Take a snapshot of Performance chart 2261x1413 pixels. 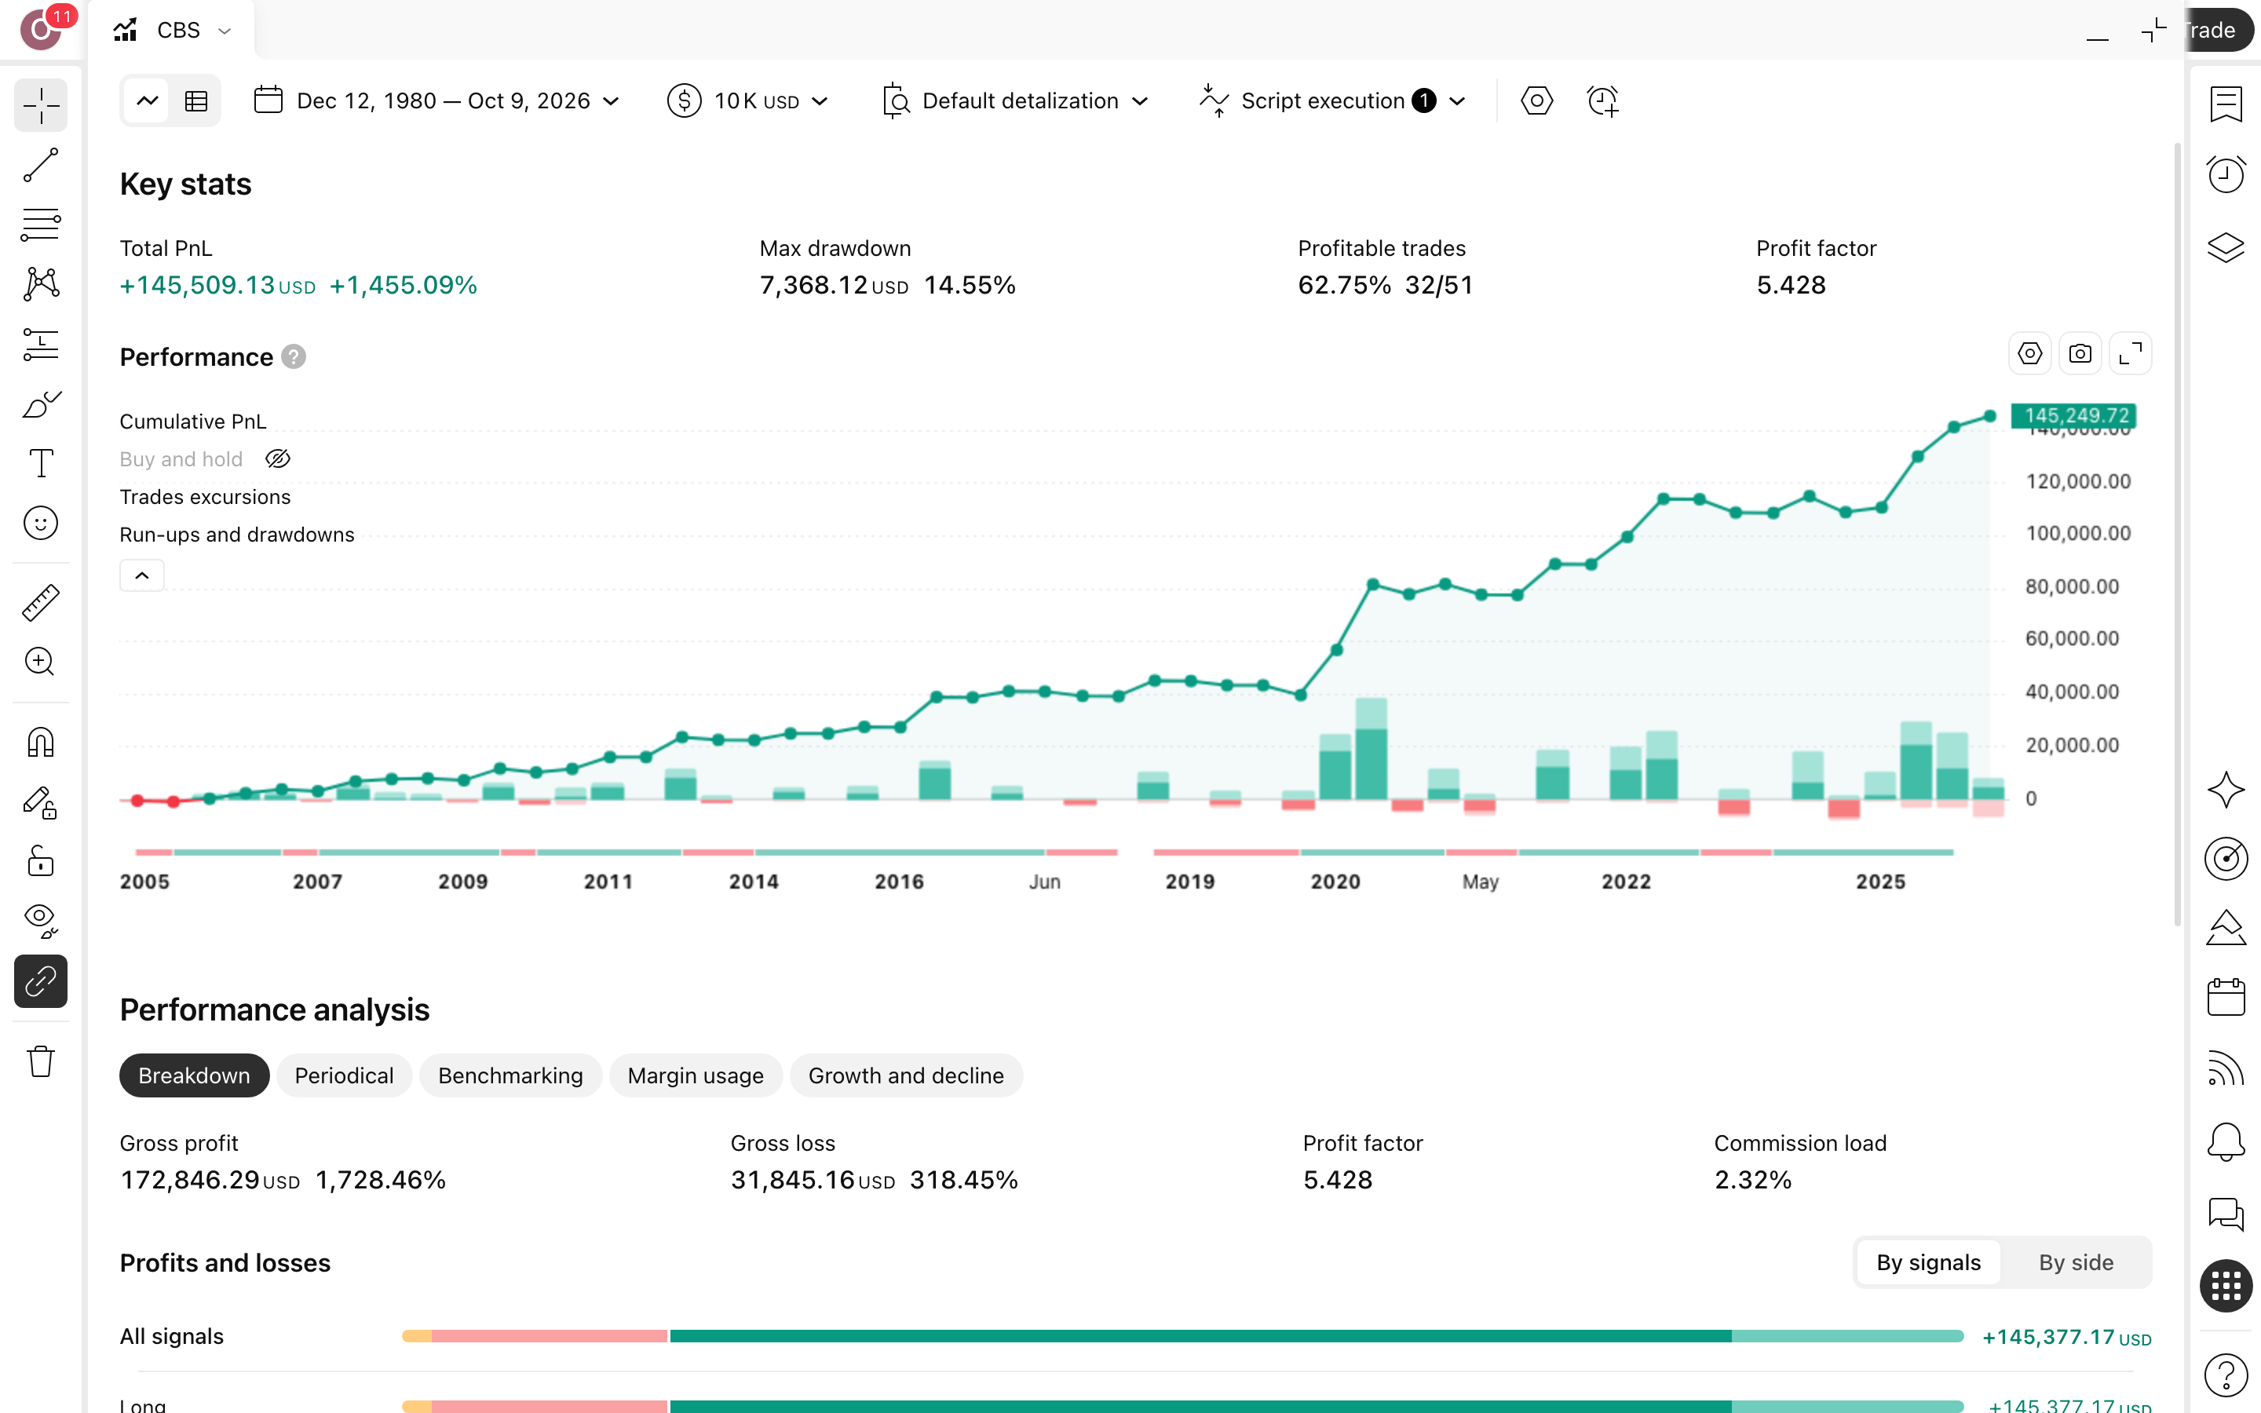[2080, 354]
